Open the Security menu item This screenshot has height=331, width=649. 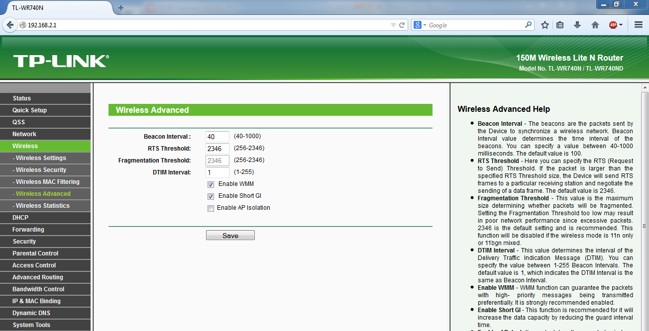coord(45,242)
